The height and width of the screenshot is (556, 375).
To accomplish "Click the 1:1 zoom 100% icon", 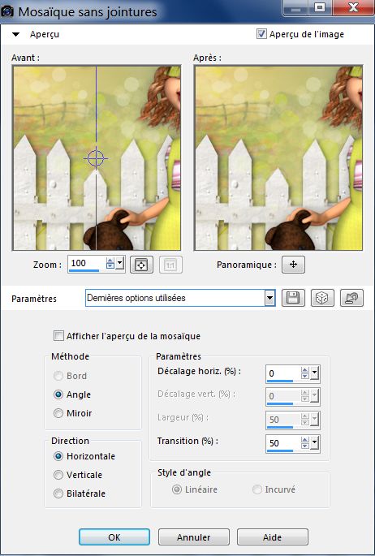I will (x=170, y=265).
